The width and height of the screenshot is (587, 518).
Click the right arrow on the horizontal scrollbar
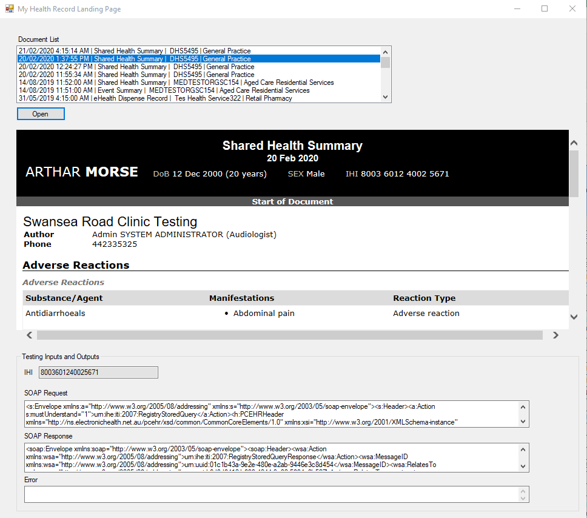tap(555, 335)
